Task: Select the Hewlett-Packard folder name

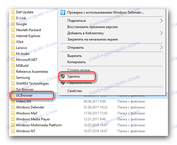Action: [x=28, y=30]
